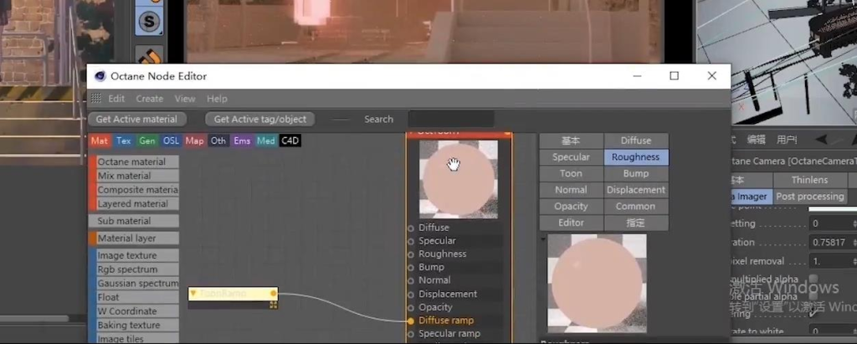Toggle the partial alpha checkbox

(x=813, y=296)
